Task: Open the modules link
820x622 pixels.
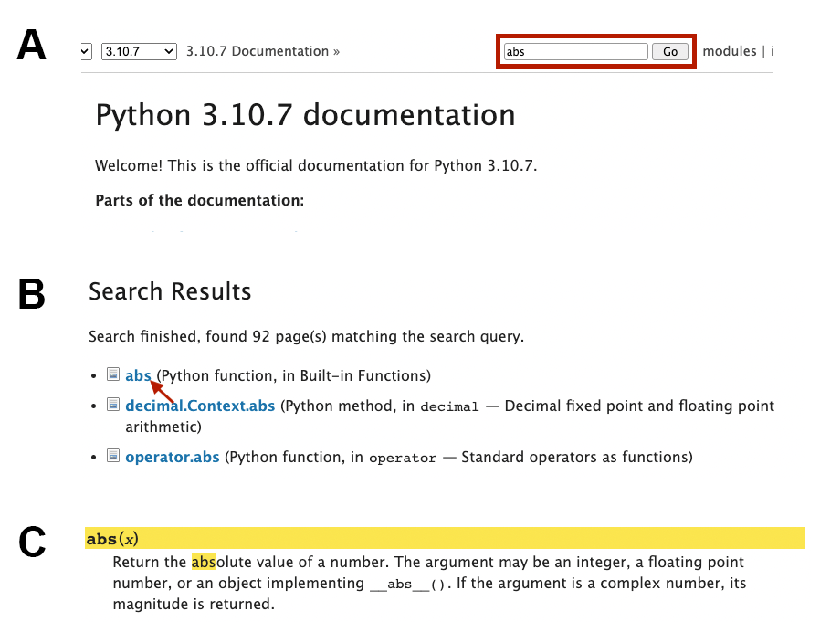Action: [x=729, y=51]
